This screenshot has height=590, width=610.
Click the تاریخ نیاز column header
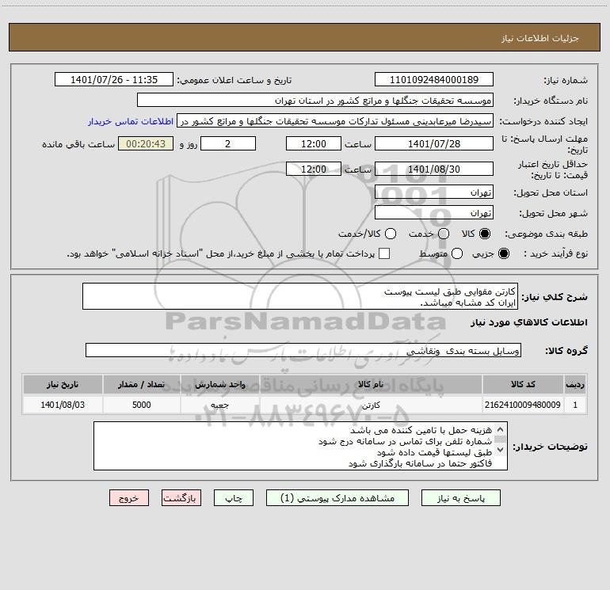pos(63,384)
